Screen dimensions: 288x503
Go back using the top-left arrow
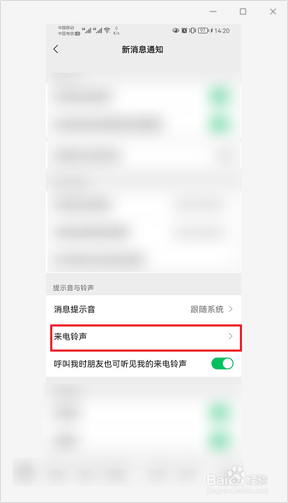[x=56, y=49]
